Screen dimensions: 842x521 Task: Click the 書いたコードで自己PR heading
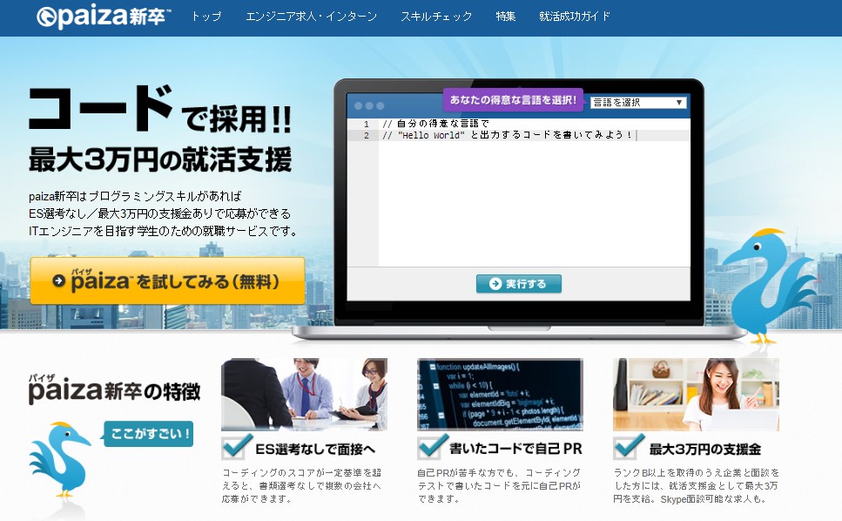pos(516,449)
